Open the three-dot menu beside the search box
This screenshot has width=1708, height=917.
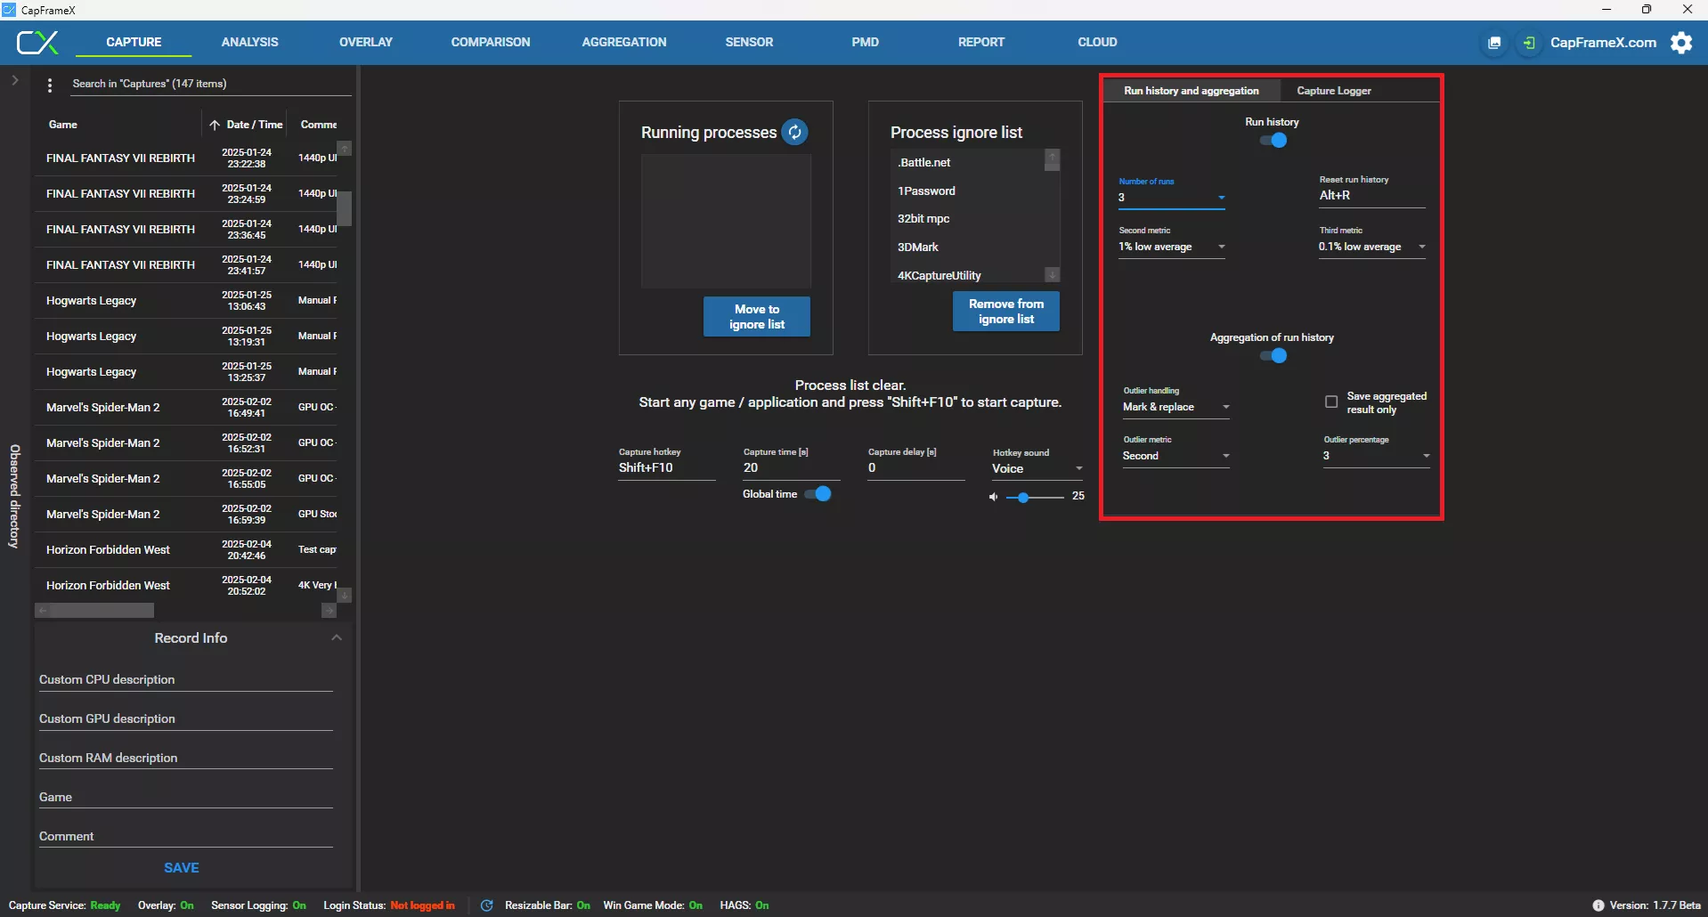click(x=50, y=85)
